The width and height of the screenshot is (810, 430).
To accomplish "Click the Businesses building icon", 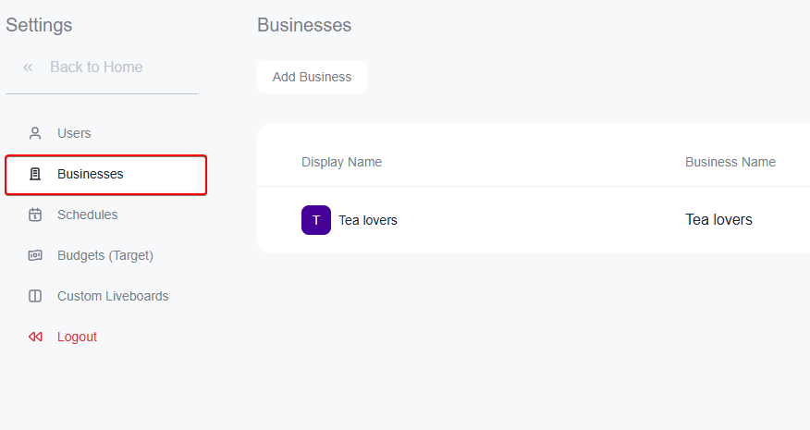I will [35, 174].
